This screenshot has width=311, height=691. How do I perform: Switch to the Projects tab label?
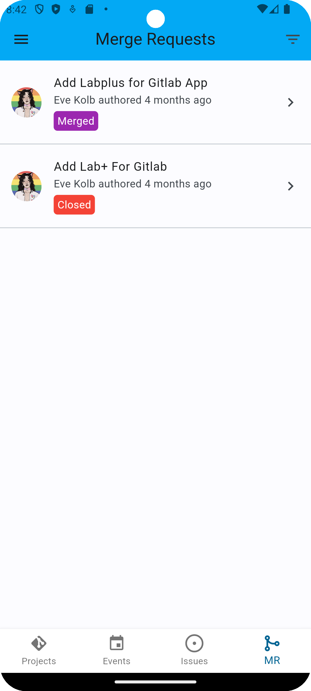(x=39, y=661)
